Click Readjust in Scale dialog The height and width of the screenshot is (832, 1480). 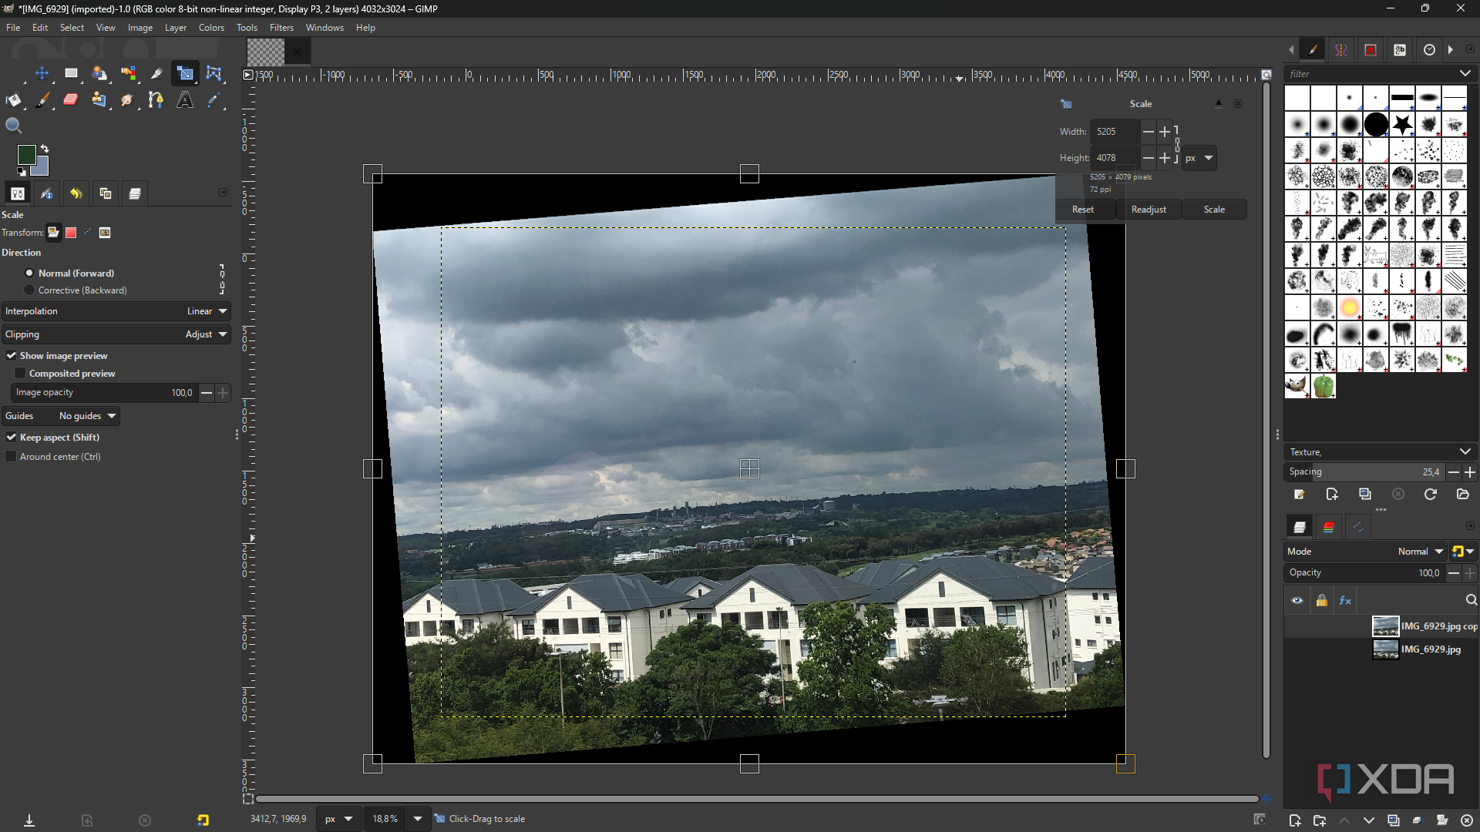click(x=1149, y=210)
